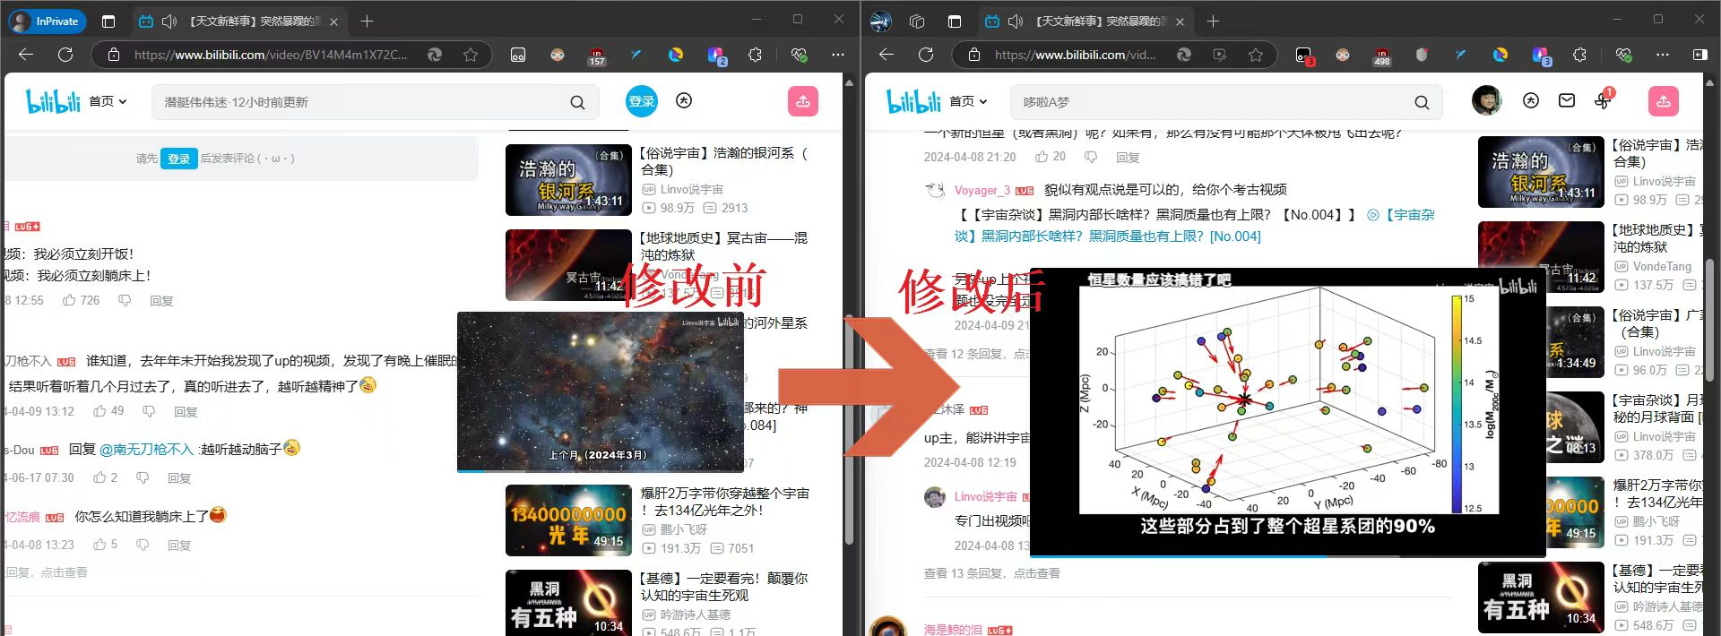Mute the tab via speaker icon in left window
The height and width of the screenshot is (636, 1721).
pos(169,21)
